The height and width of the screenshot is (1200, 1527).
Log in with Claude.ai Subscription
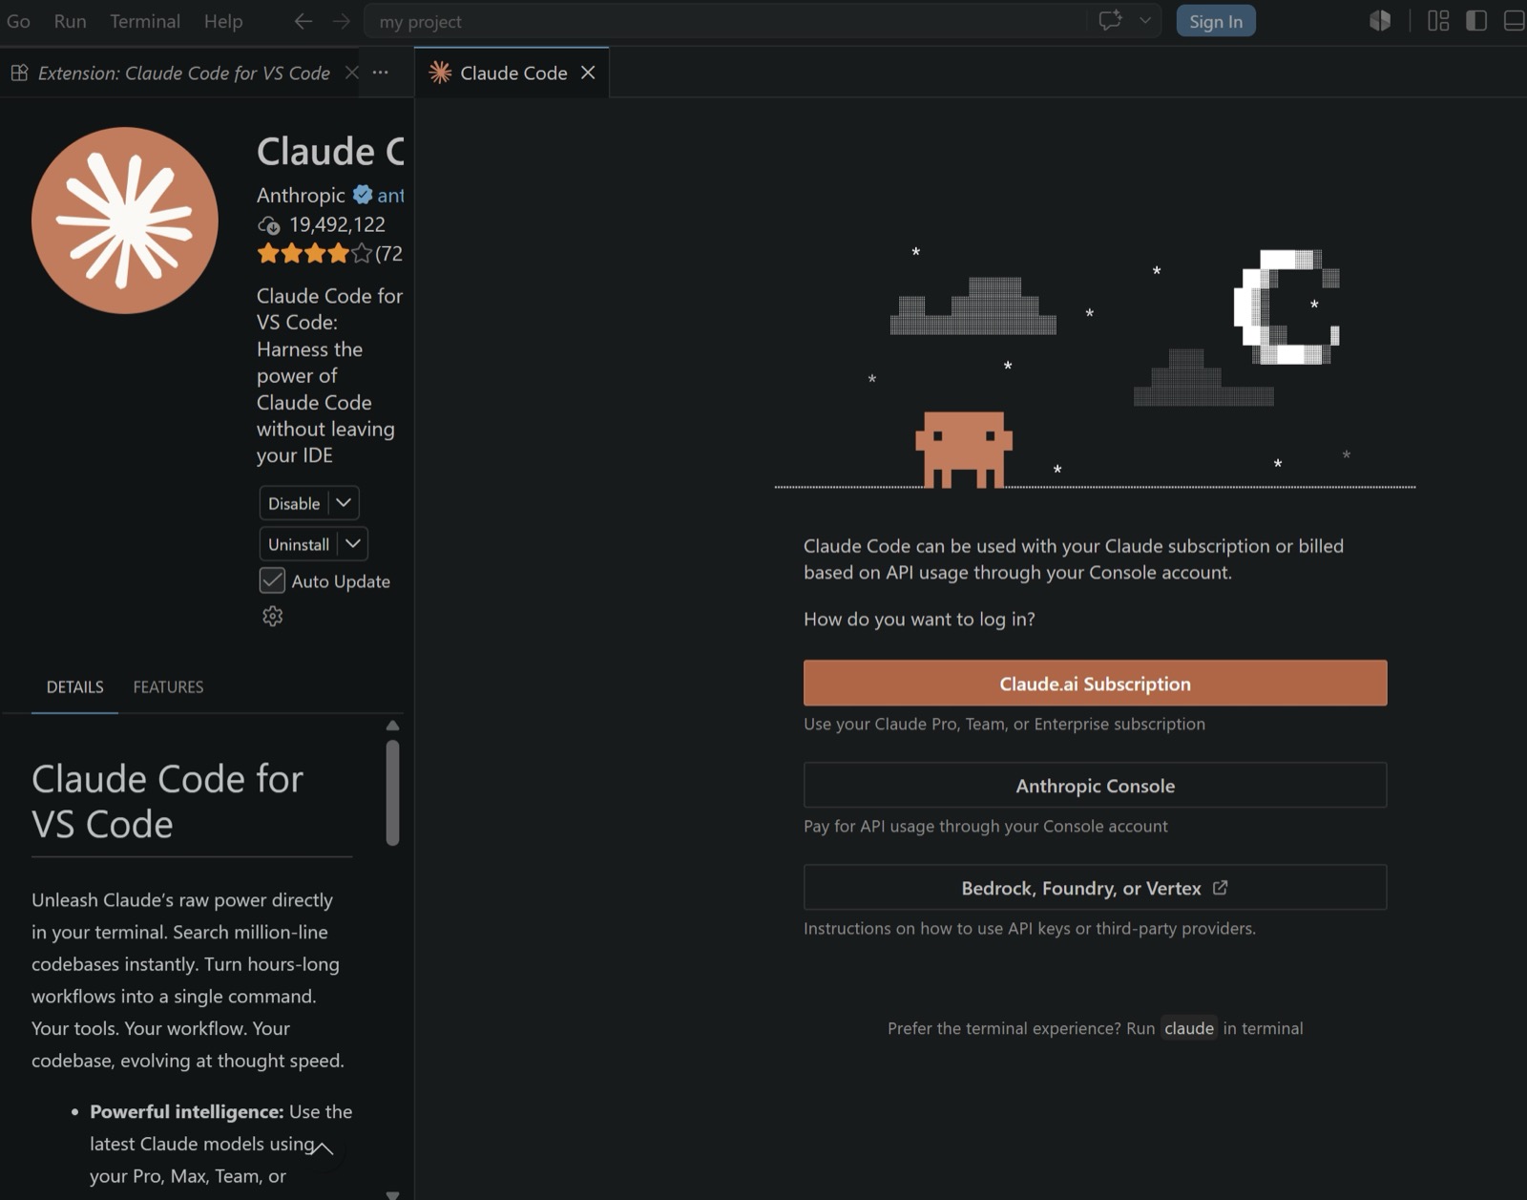tap(1095, 684)
